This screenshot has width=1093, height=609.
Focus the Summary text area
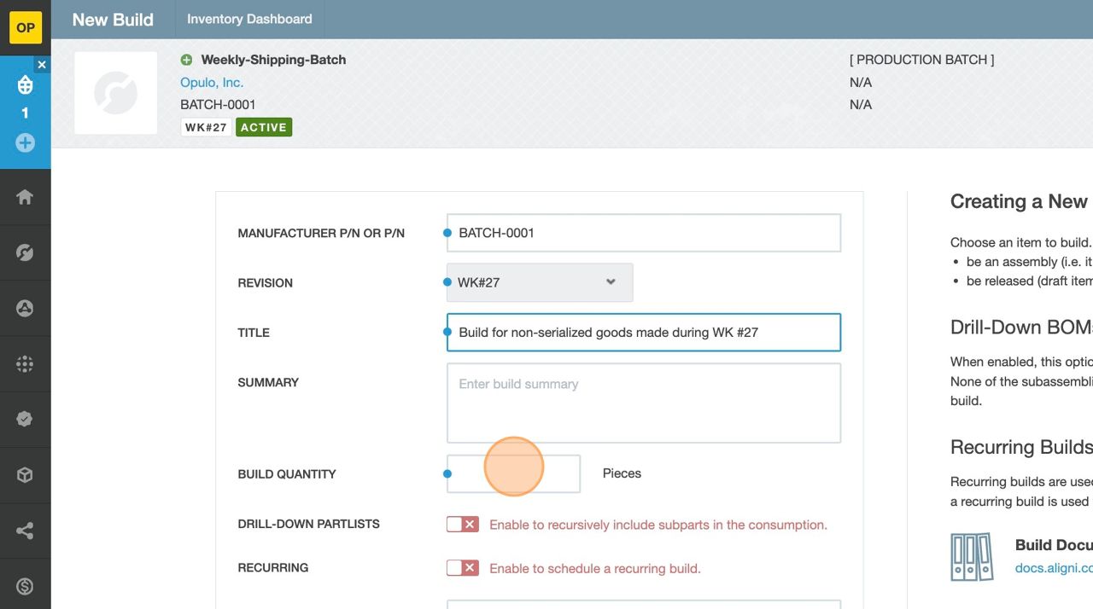point(643,403)
